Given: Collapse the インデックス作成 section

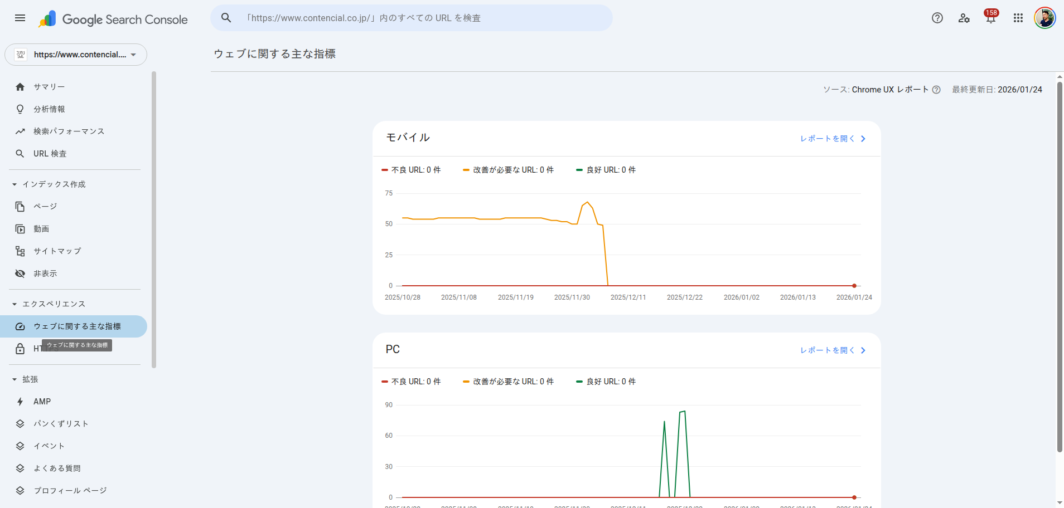Looking at the screenshot, I should tap(14, 184).
